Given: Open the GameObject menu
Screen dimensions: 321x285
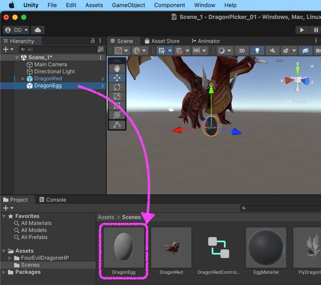Looking at the screenshot, I should [128, 5].
